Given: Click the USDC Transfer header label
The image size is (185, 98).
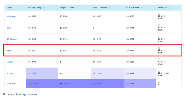Looking at the screenshot, I should coord(100,7).
